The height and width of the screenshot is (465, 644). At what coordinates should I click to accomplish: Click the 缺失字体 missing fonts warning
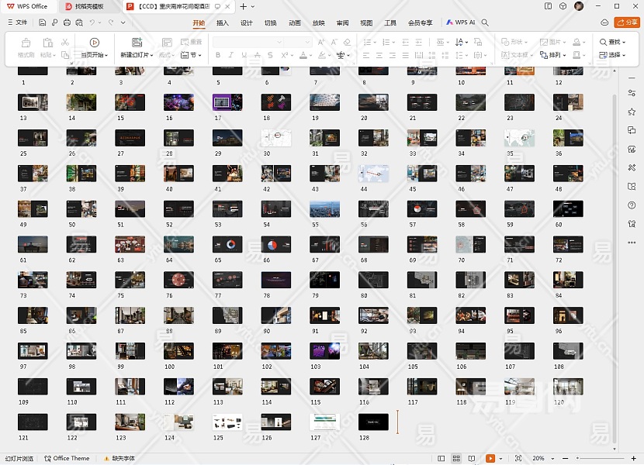[118, 458]
